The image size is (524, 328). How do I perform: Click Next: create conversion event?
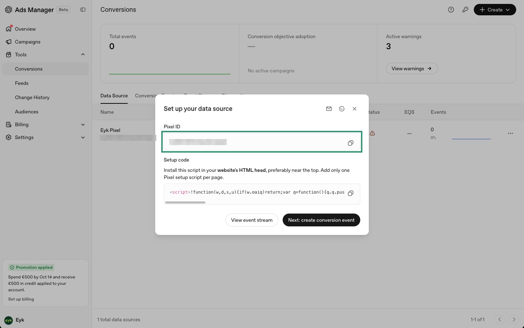pyautogui.click(x=321, y=220)
